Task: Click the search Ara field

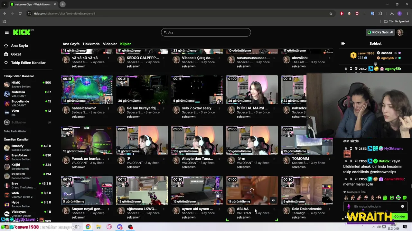Action: tap(206, 32)
